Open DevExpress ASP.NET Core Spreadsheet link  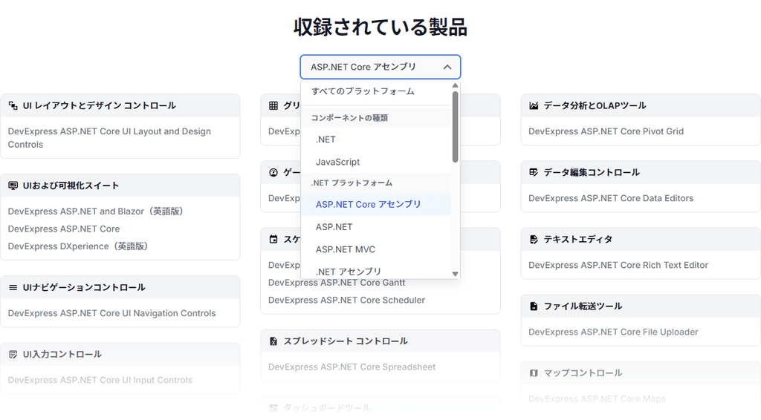click(352, 367)
